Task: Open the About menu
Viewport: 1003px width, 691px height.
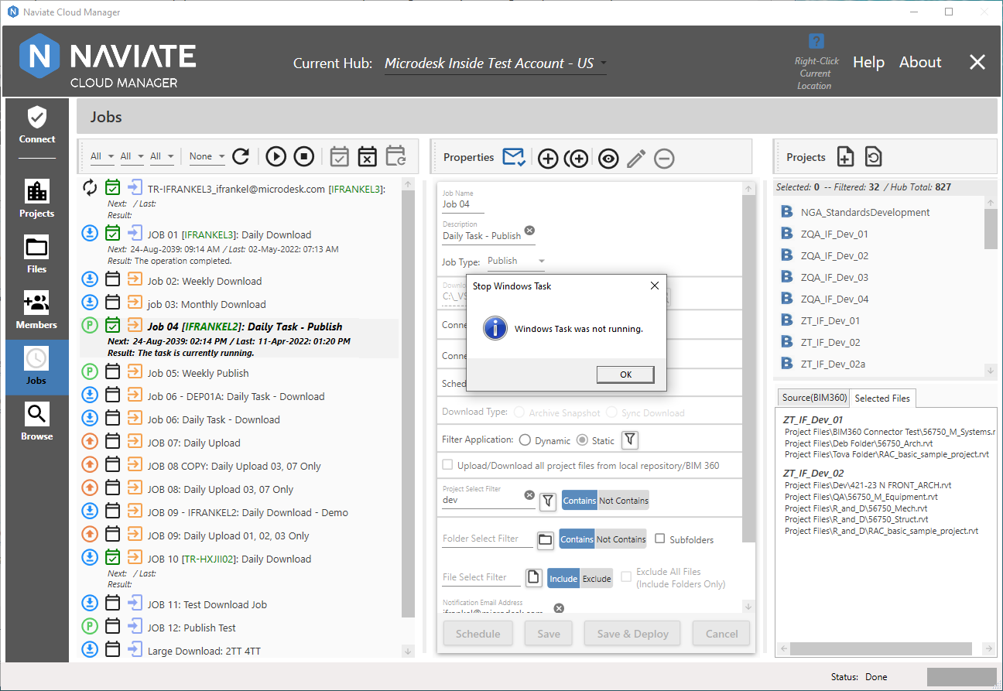Action: [x=920, y=63]
